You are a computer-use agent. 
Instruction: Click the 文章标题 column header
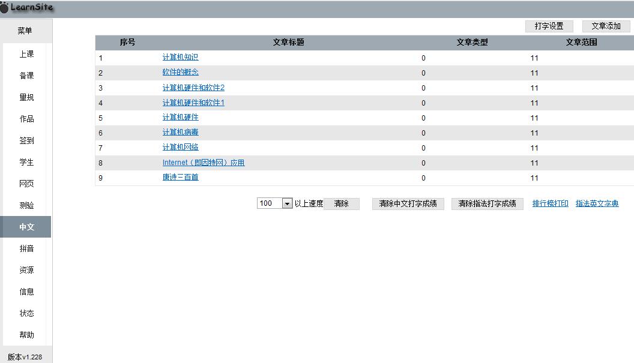click(x=288, y=43)
